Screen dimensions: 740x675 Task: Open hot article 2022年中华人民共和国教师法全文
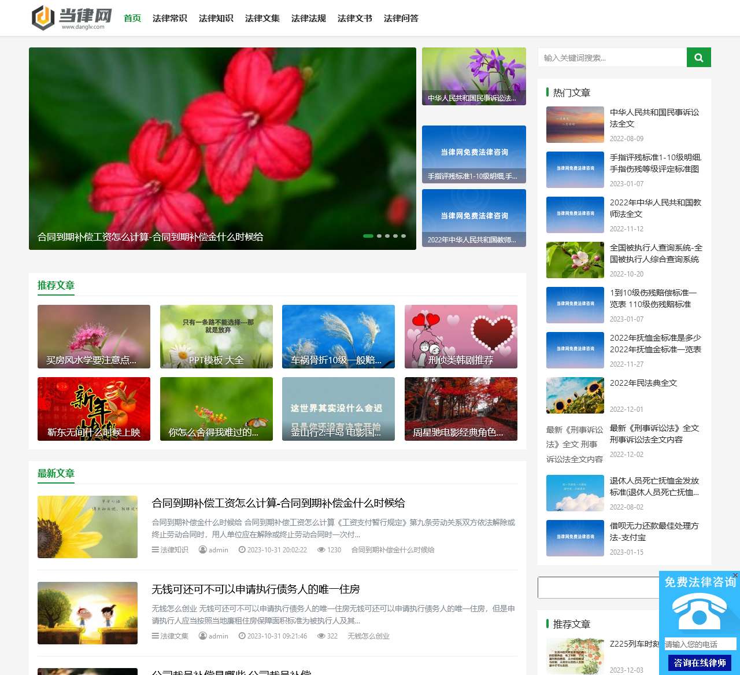pyautogui.click(x=656, y=208)
